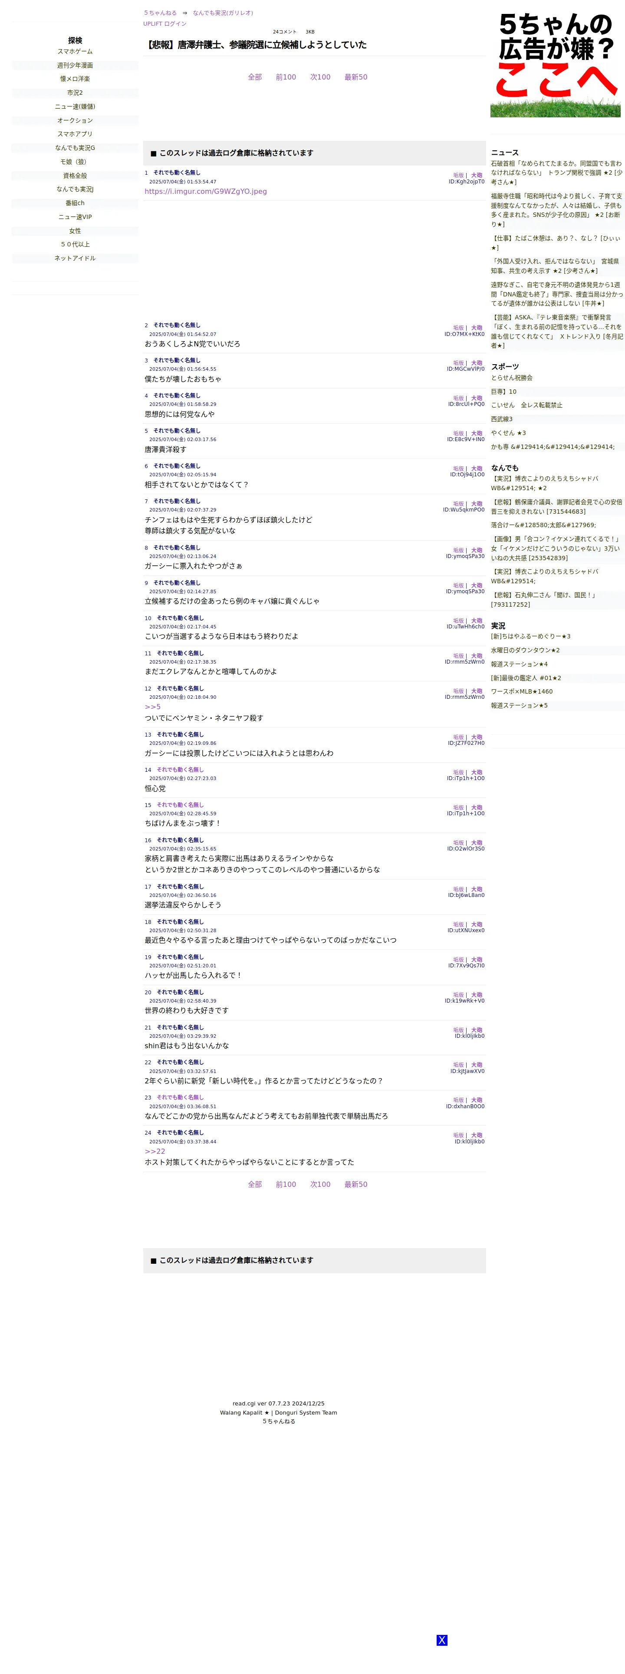
Task: Open ニュー速VIP in the sidebar
Action: click(75, 217)
